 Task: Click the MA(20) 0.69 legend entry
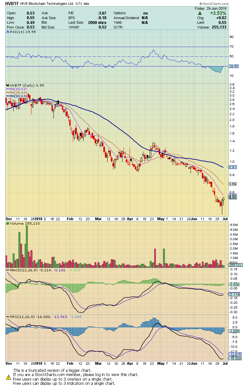pos(18,92)
